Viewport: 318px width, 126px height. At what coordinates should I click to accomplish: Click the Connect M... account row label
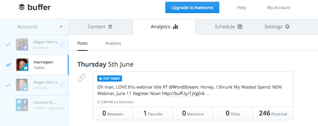44,102
